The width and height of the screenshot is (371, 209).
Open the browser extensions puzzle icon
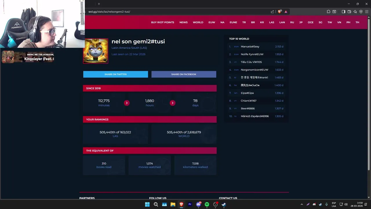pos(328,12)
